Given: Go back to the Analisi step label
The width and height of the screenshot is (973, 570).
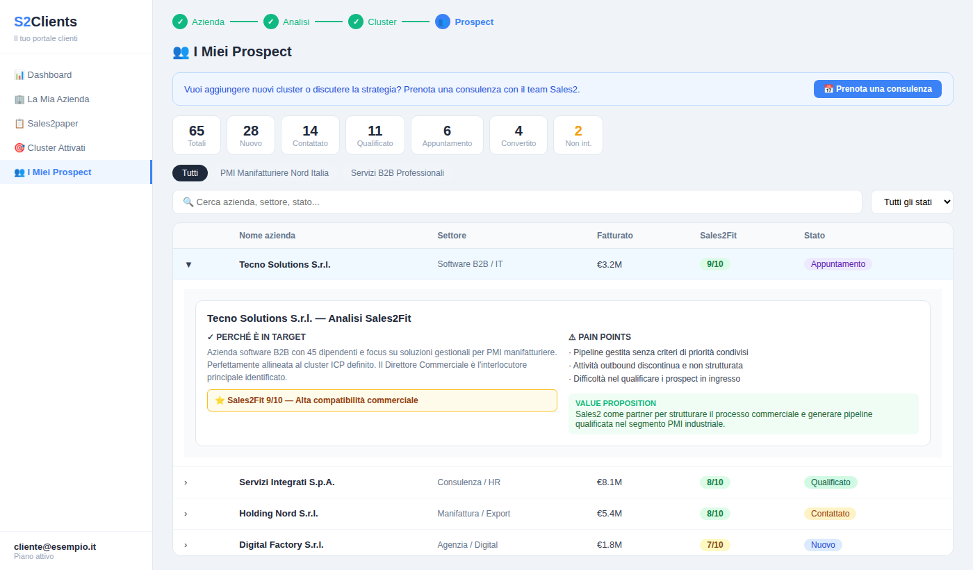Looking at the screenshot, I should 296,22.
